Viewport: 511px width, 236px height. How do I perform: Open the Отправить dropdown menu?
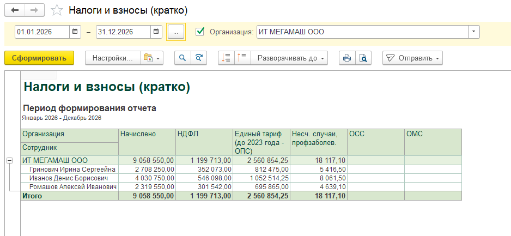point(412,58)
